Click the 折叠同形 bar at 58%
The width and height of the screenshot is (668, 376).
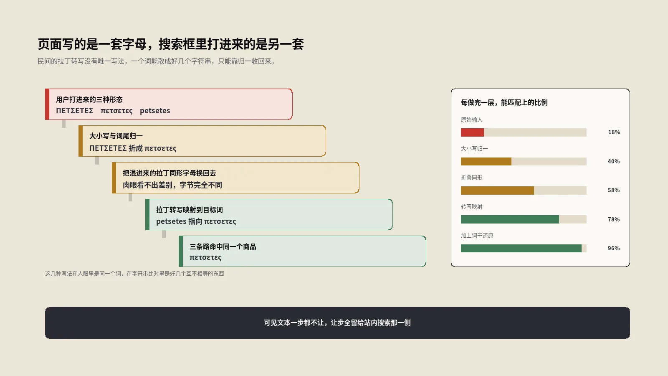click(x=524, y=191)
